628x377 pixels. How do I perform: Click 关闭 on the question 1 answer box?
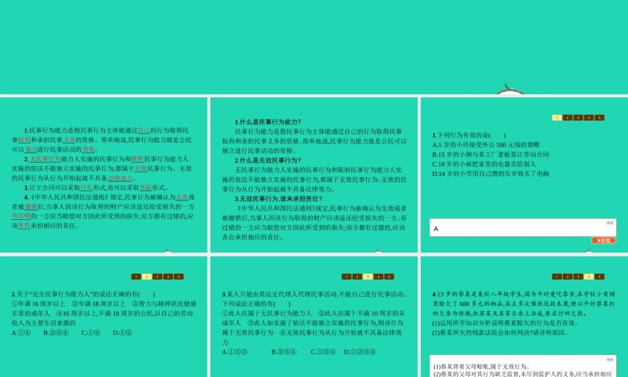tap(610, 223)
